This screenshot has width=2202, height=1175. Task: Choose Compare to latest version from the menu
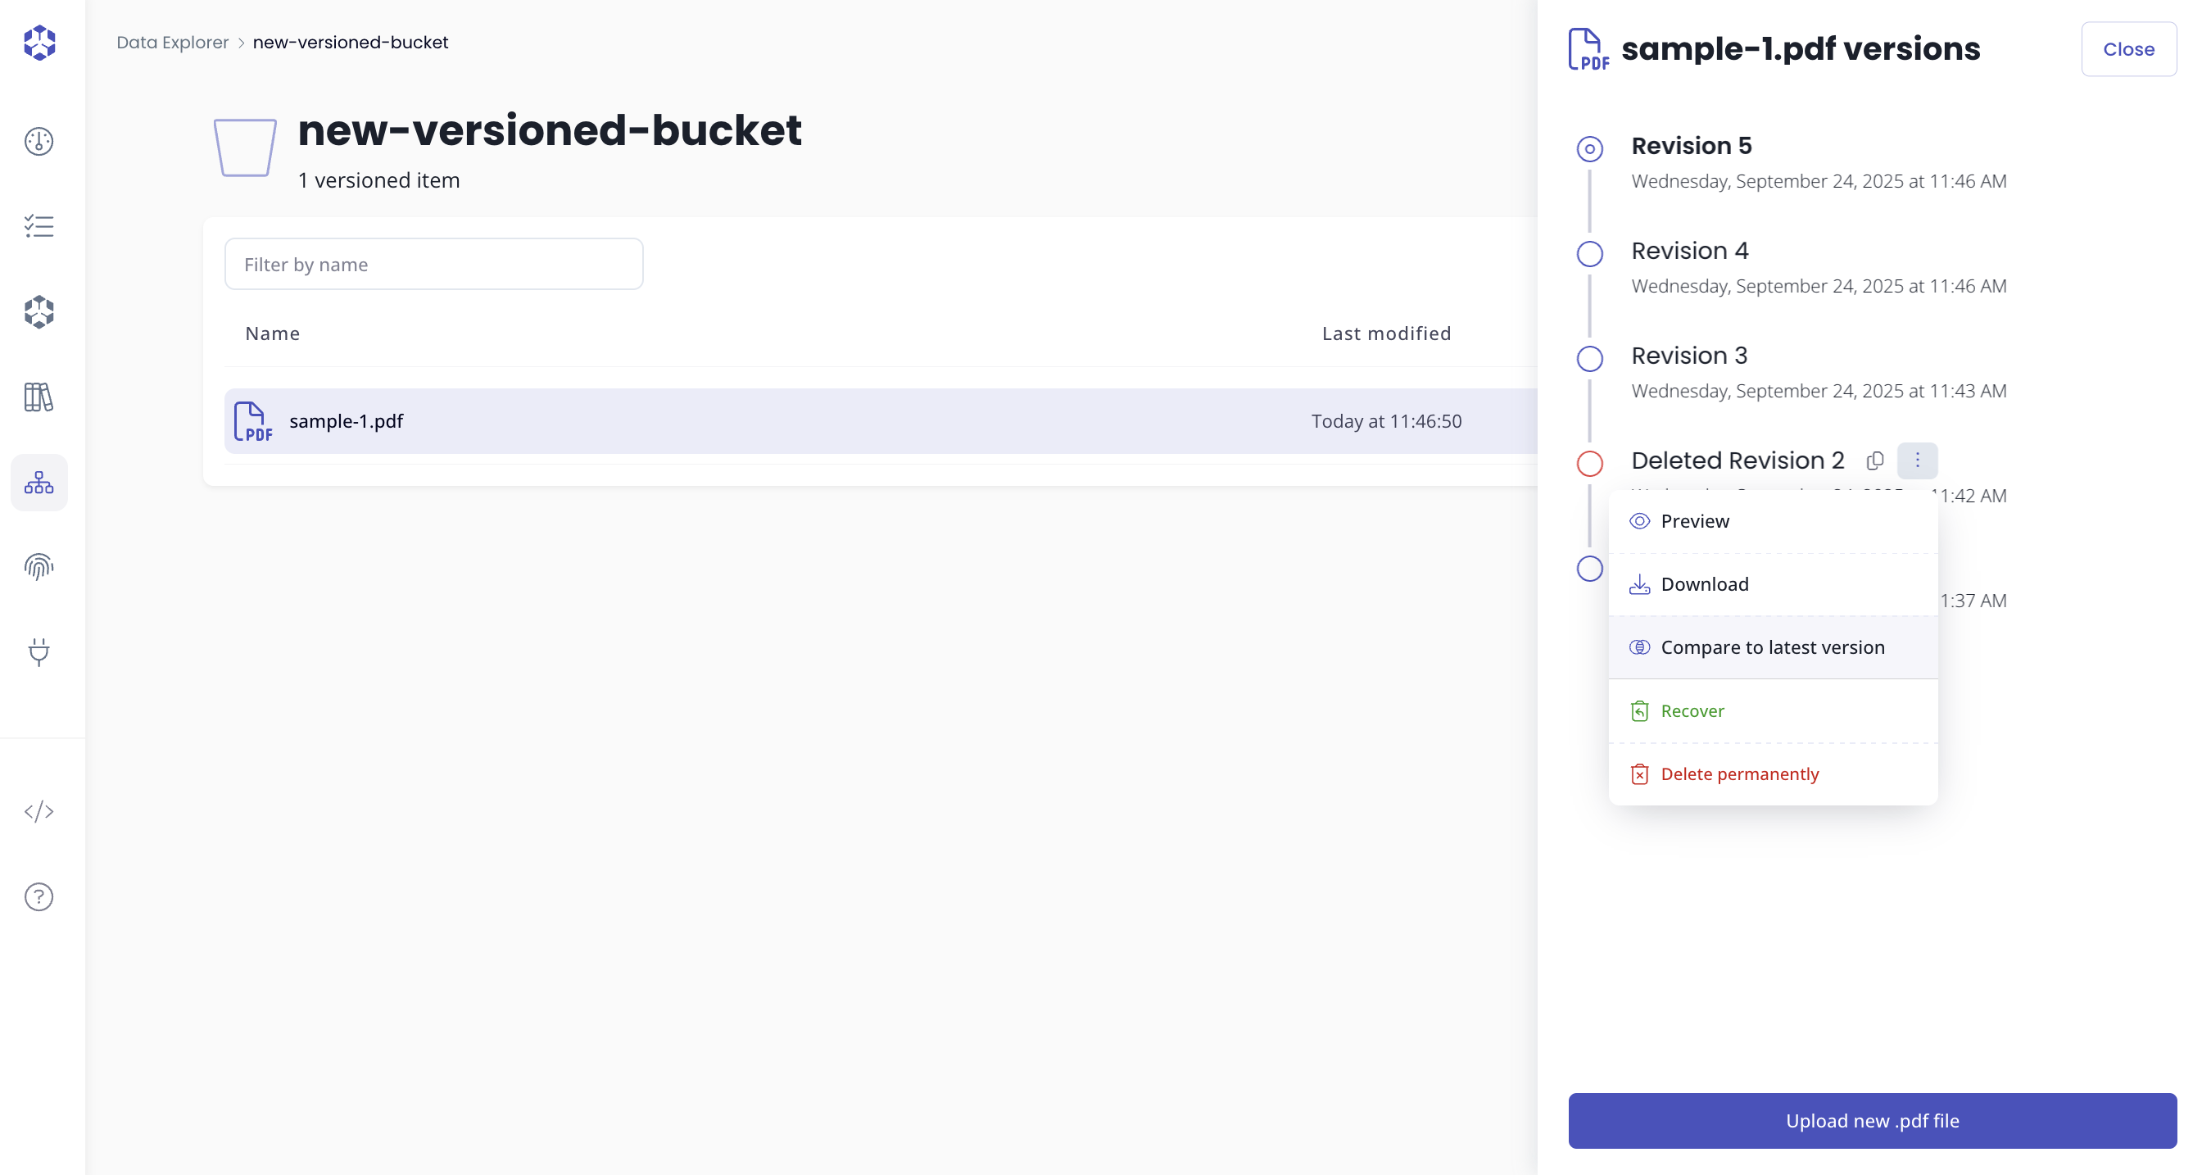[x=1773, y=647]
